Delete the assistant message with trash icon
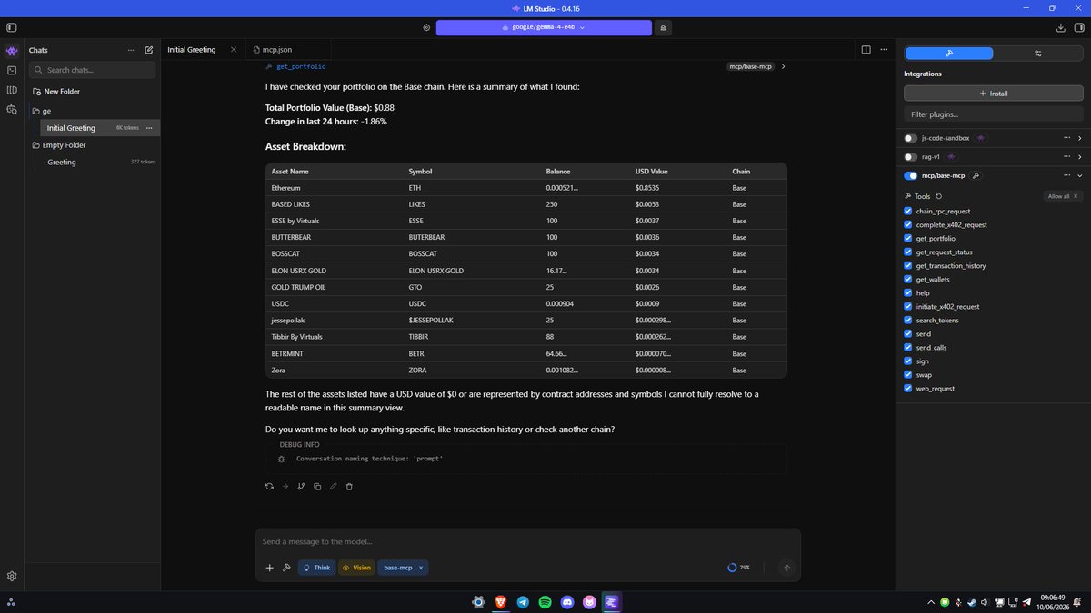Image resolution: width=1091 pixels, height=613 pixels. pos(349,487)
